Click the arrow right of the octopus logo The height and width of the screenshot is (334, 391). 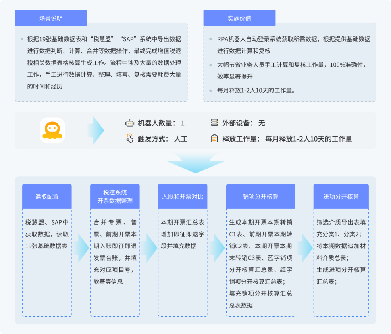pos(96,130)
